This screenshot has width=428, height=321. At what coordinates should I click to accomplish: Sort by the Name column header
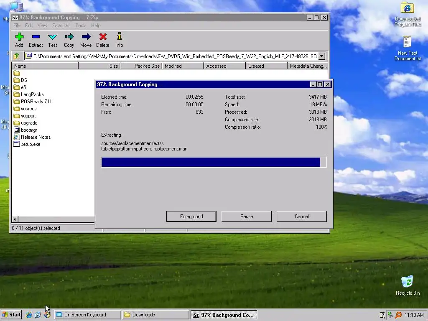[45, 66]
